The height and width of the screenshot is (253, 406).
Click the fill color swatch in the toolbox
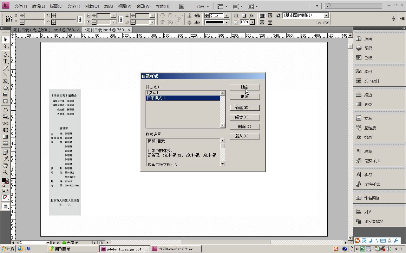click(4, 180)
